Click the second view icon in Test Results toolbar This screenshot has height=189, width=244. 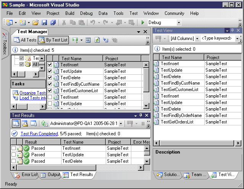tap(25, 123)
